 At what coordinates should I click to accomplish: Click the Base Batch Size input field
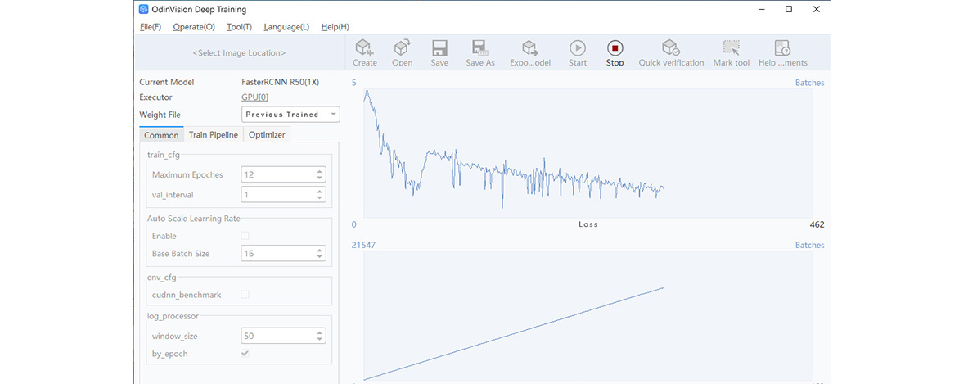point(277,254)
